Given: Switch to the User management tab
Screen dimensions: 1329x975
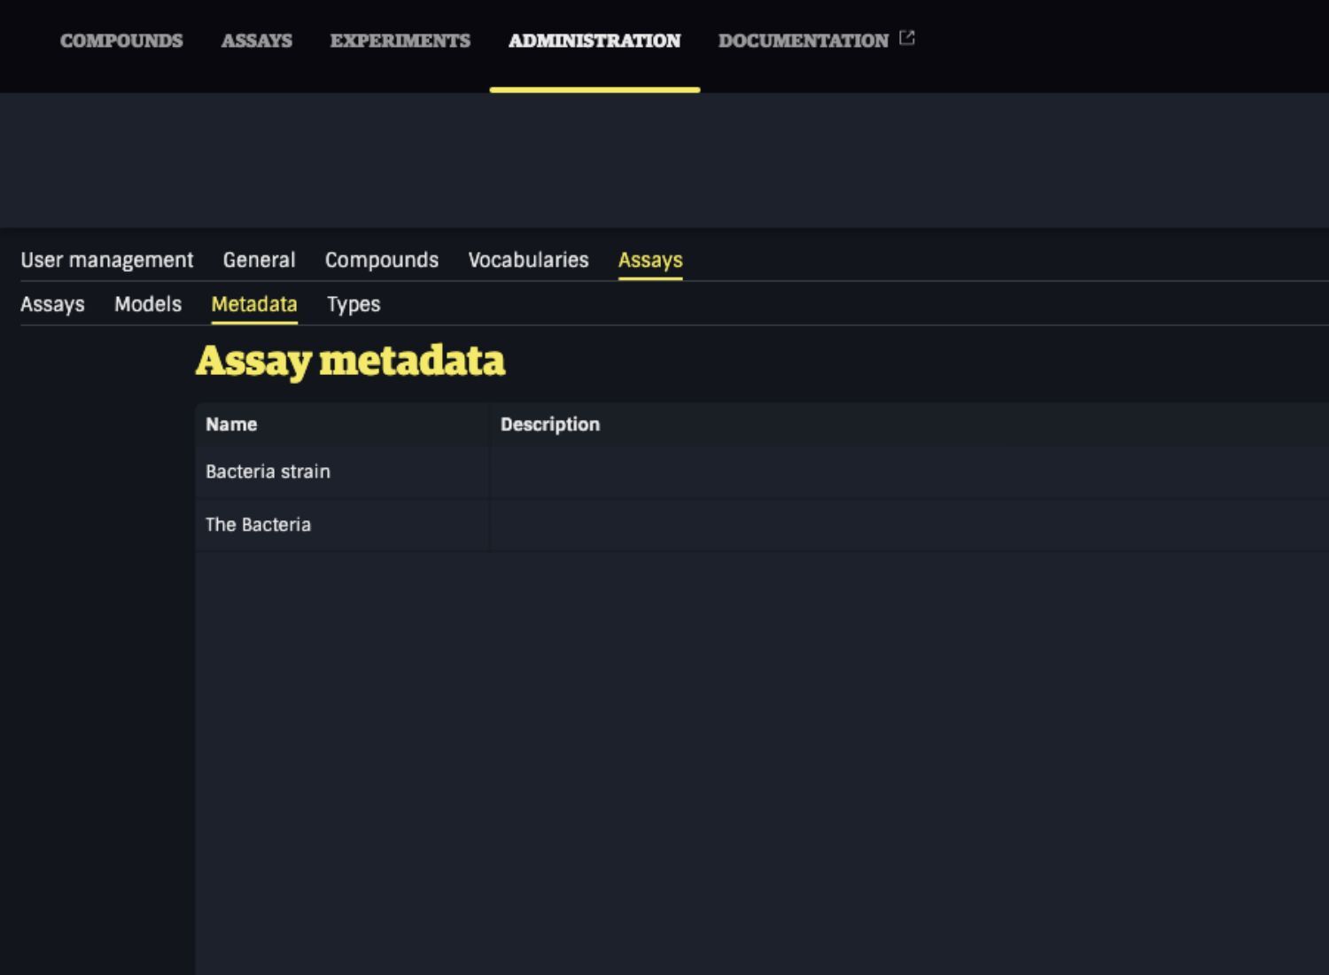Looking at the screenshot, I should [x=106, y=260].
